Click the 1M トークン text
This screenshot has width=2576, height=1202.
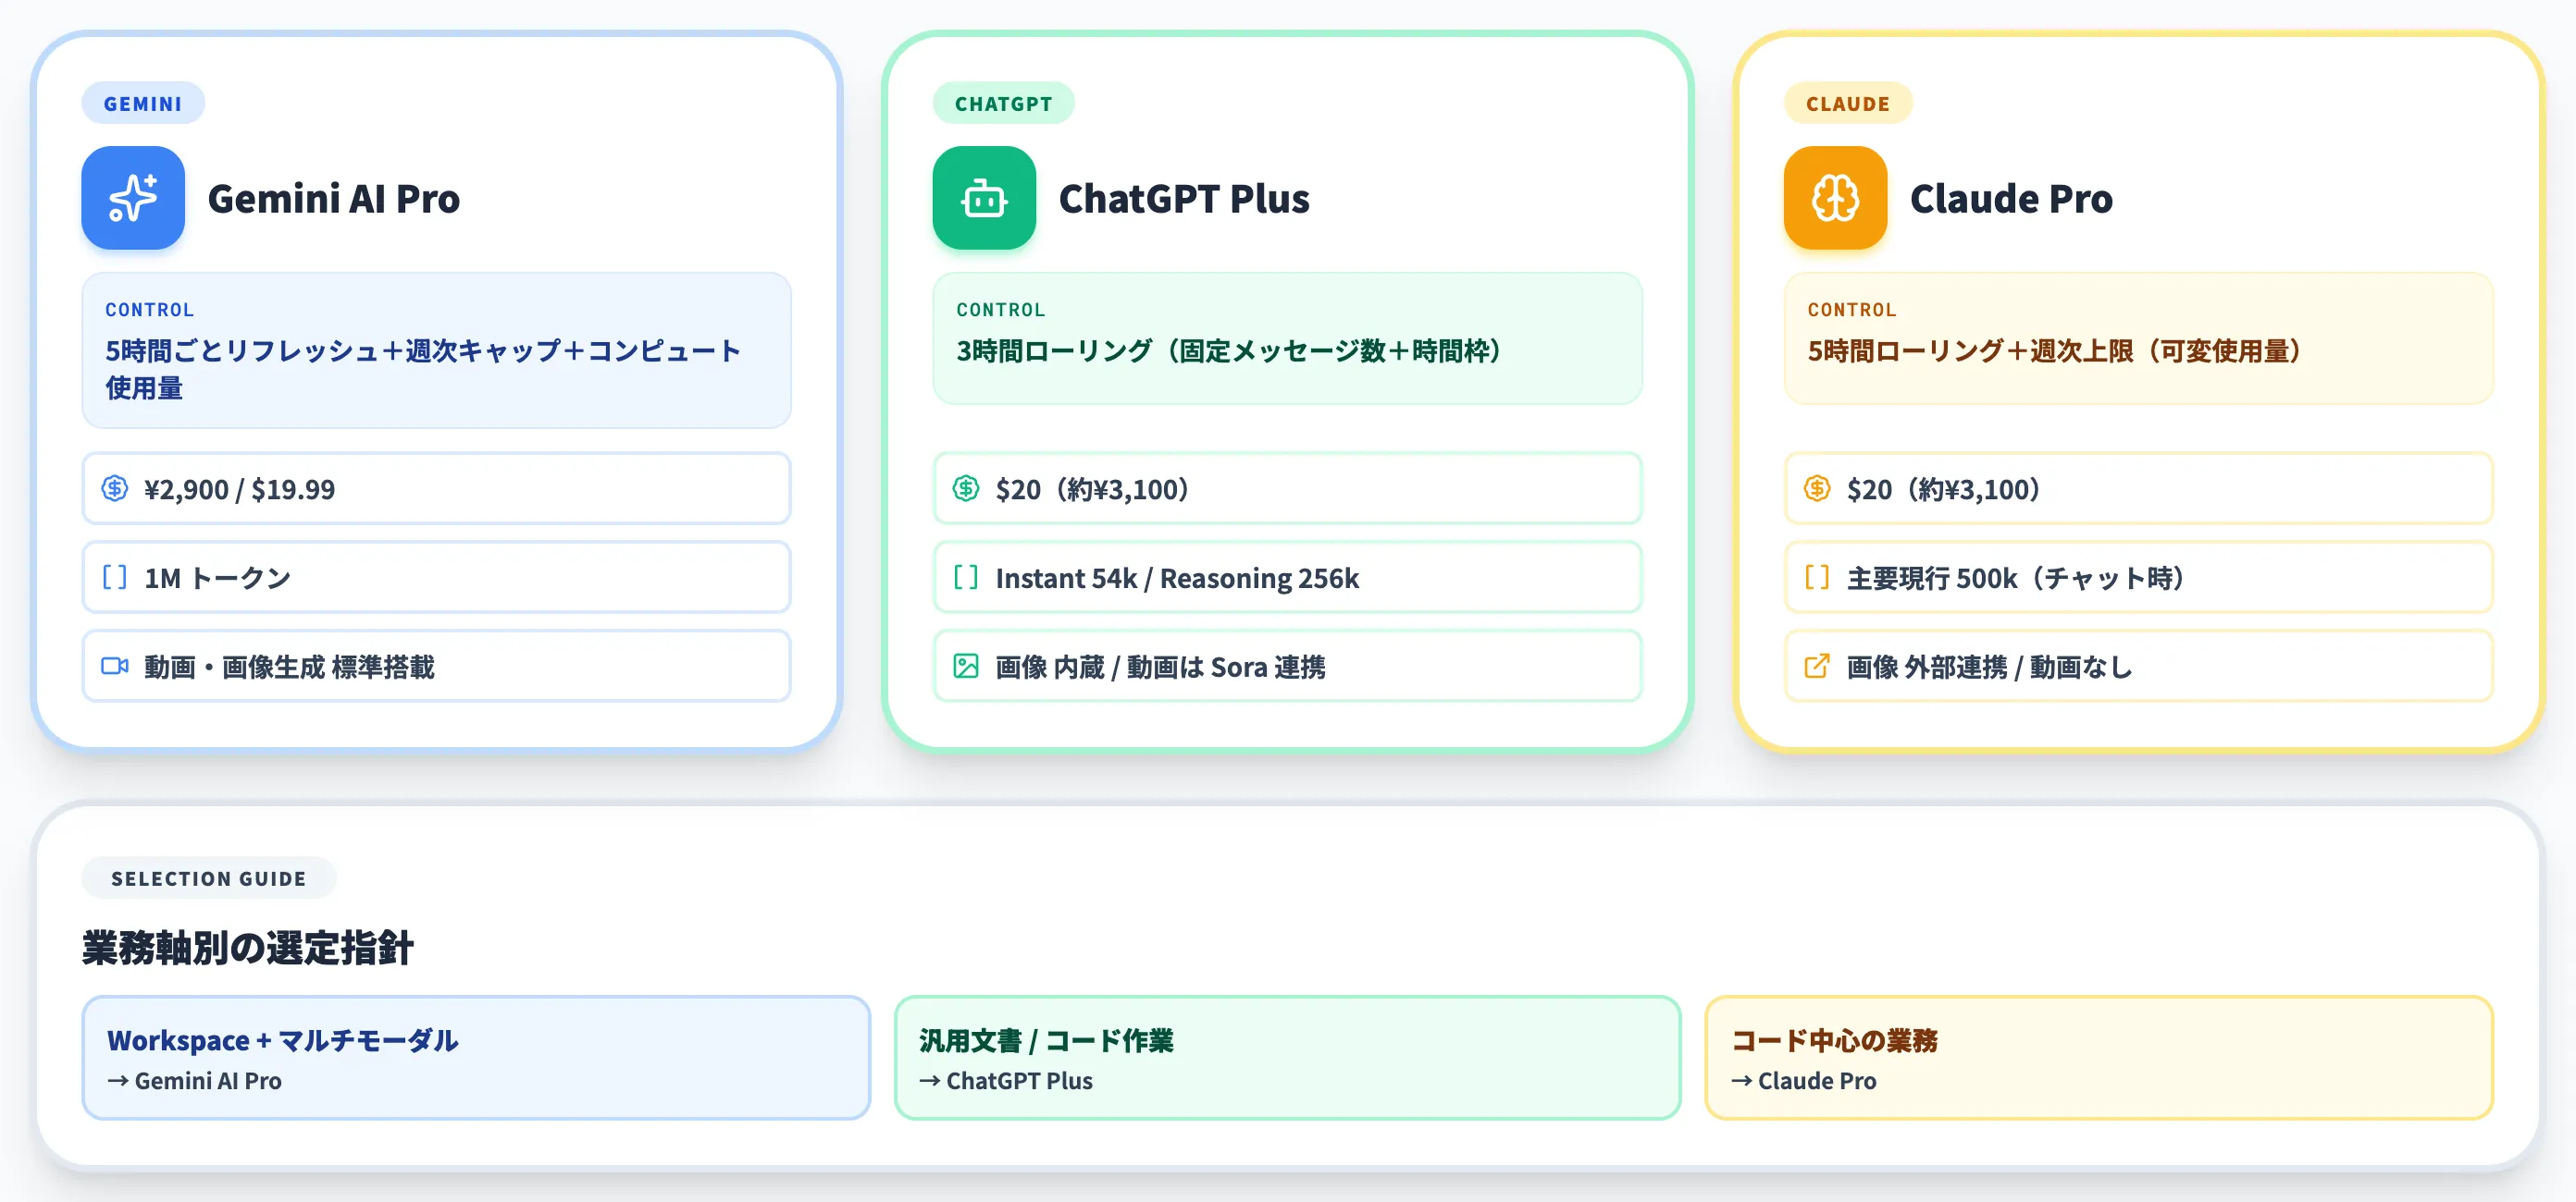coord(217,579)
